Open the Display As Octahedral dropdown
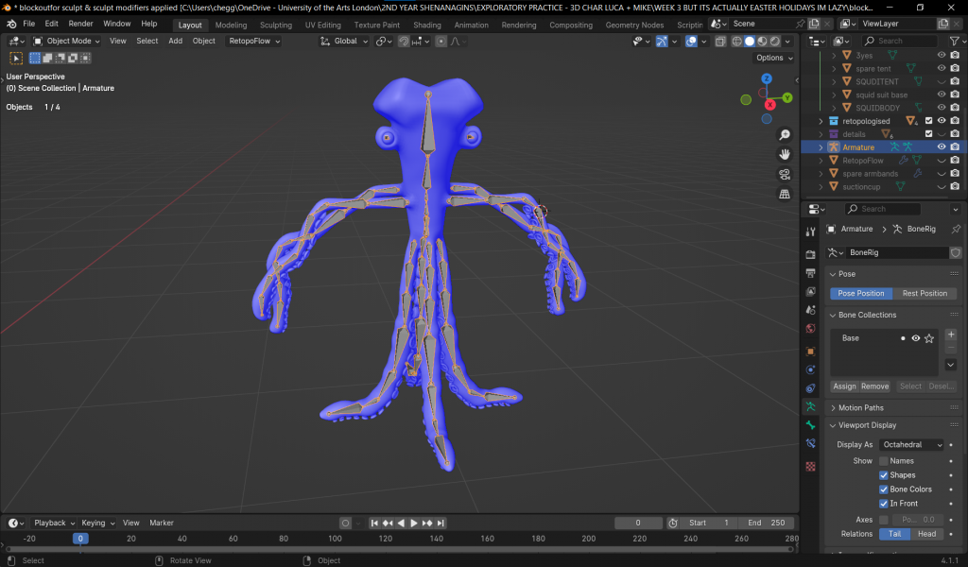 tap(911, 445)
